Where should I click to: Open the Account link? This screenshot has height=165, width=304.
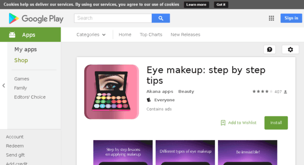pos(14,137)
